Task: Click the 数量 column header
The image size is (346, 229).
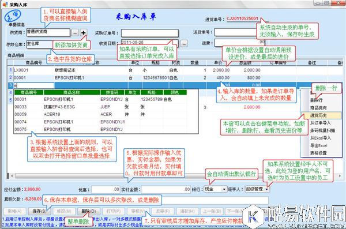Action: coord(195,63)
